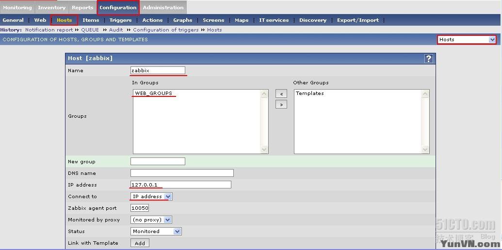The width and height of the screenshot is (502, 250).
Task: Go to IT services submenu
Action: 274,20
